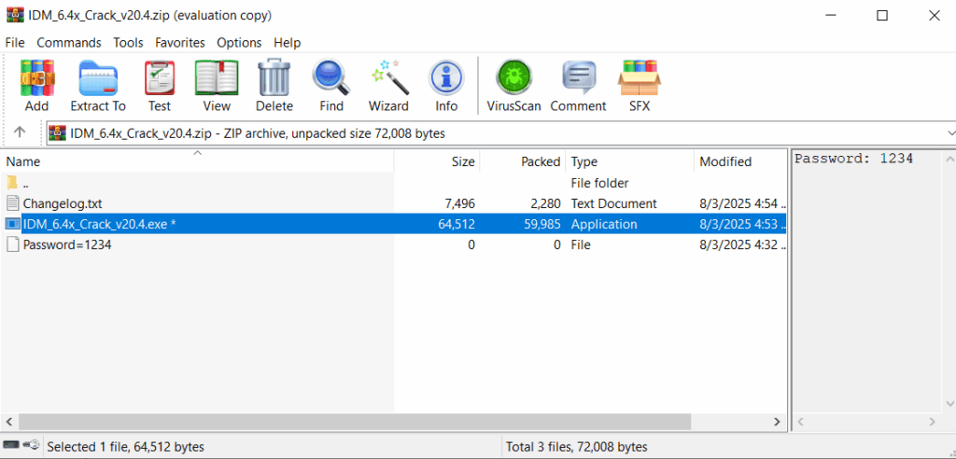Click the 2,280 packed value
This screenshot has width=956, height=459.
coord(545,203)
